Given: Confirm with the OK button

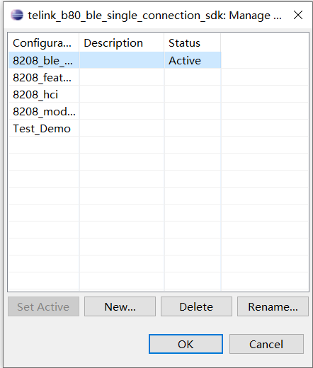Looking at the screenshot, I should tap(186, 344).
